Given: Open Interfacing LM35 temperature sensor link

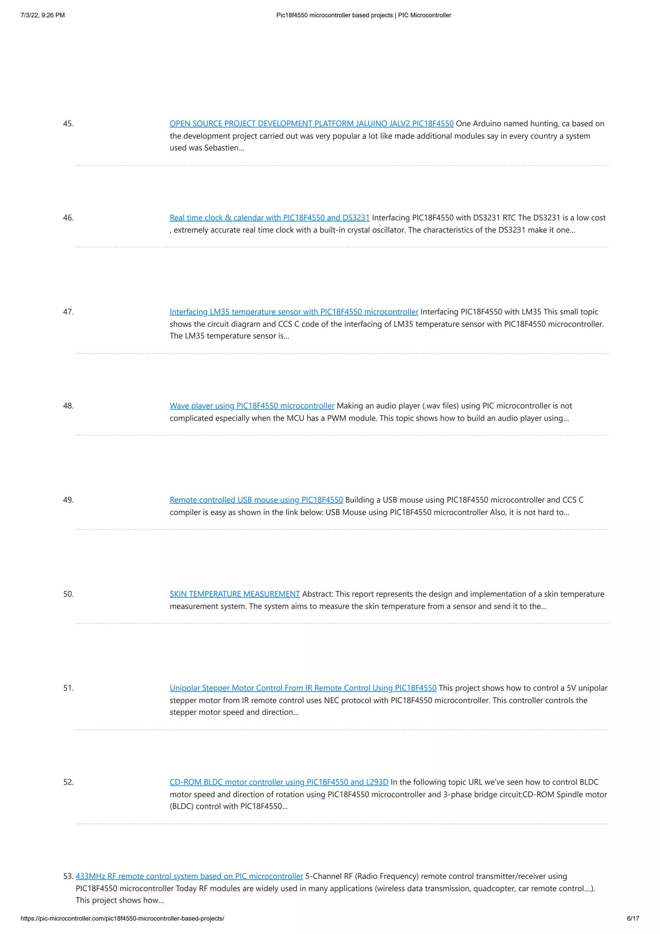Looking at the screenshot, I should click(x=294, y=312).
